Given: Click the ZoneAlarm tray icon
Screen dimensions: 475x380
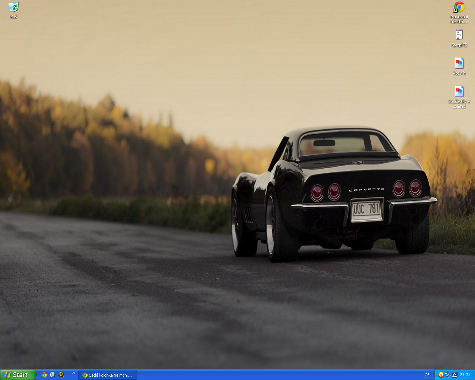Looking at the screenshot, I should [454, 375].
